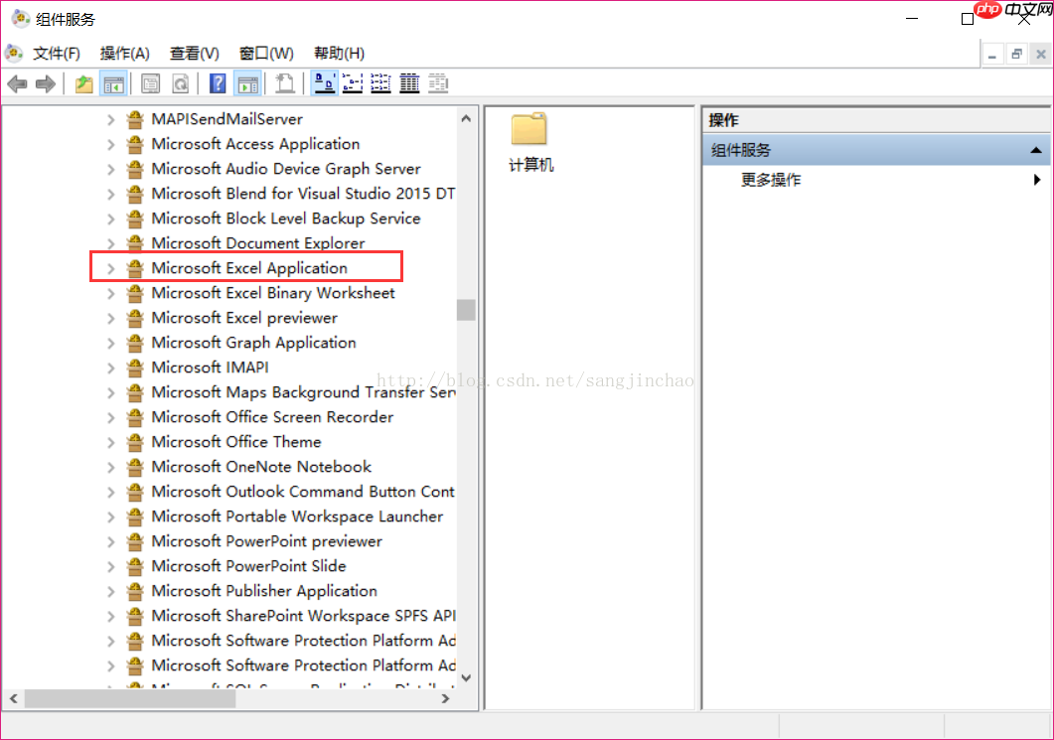Select Microsoft Excel previewer tree item

[244, 318]
